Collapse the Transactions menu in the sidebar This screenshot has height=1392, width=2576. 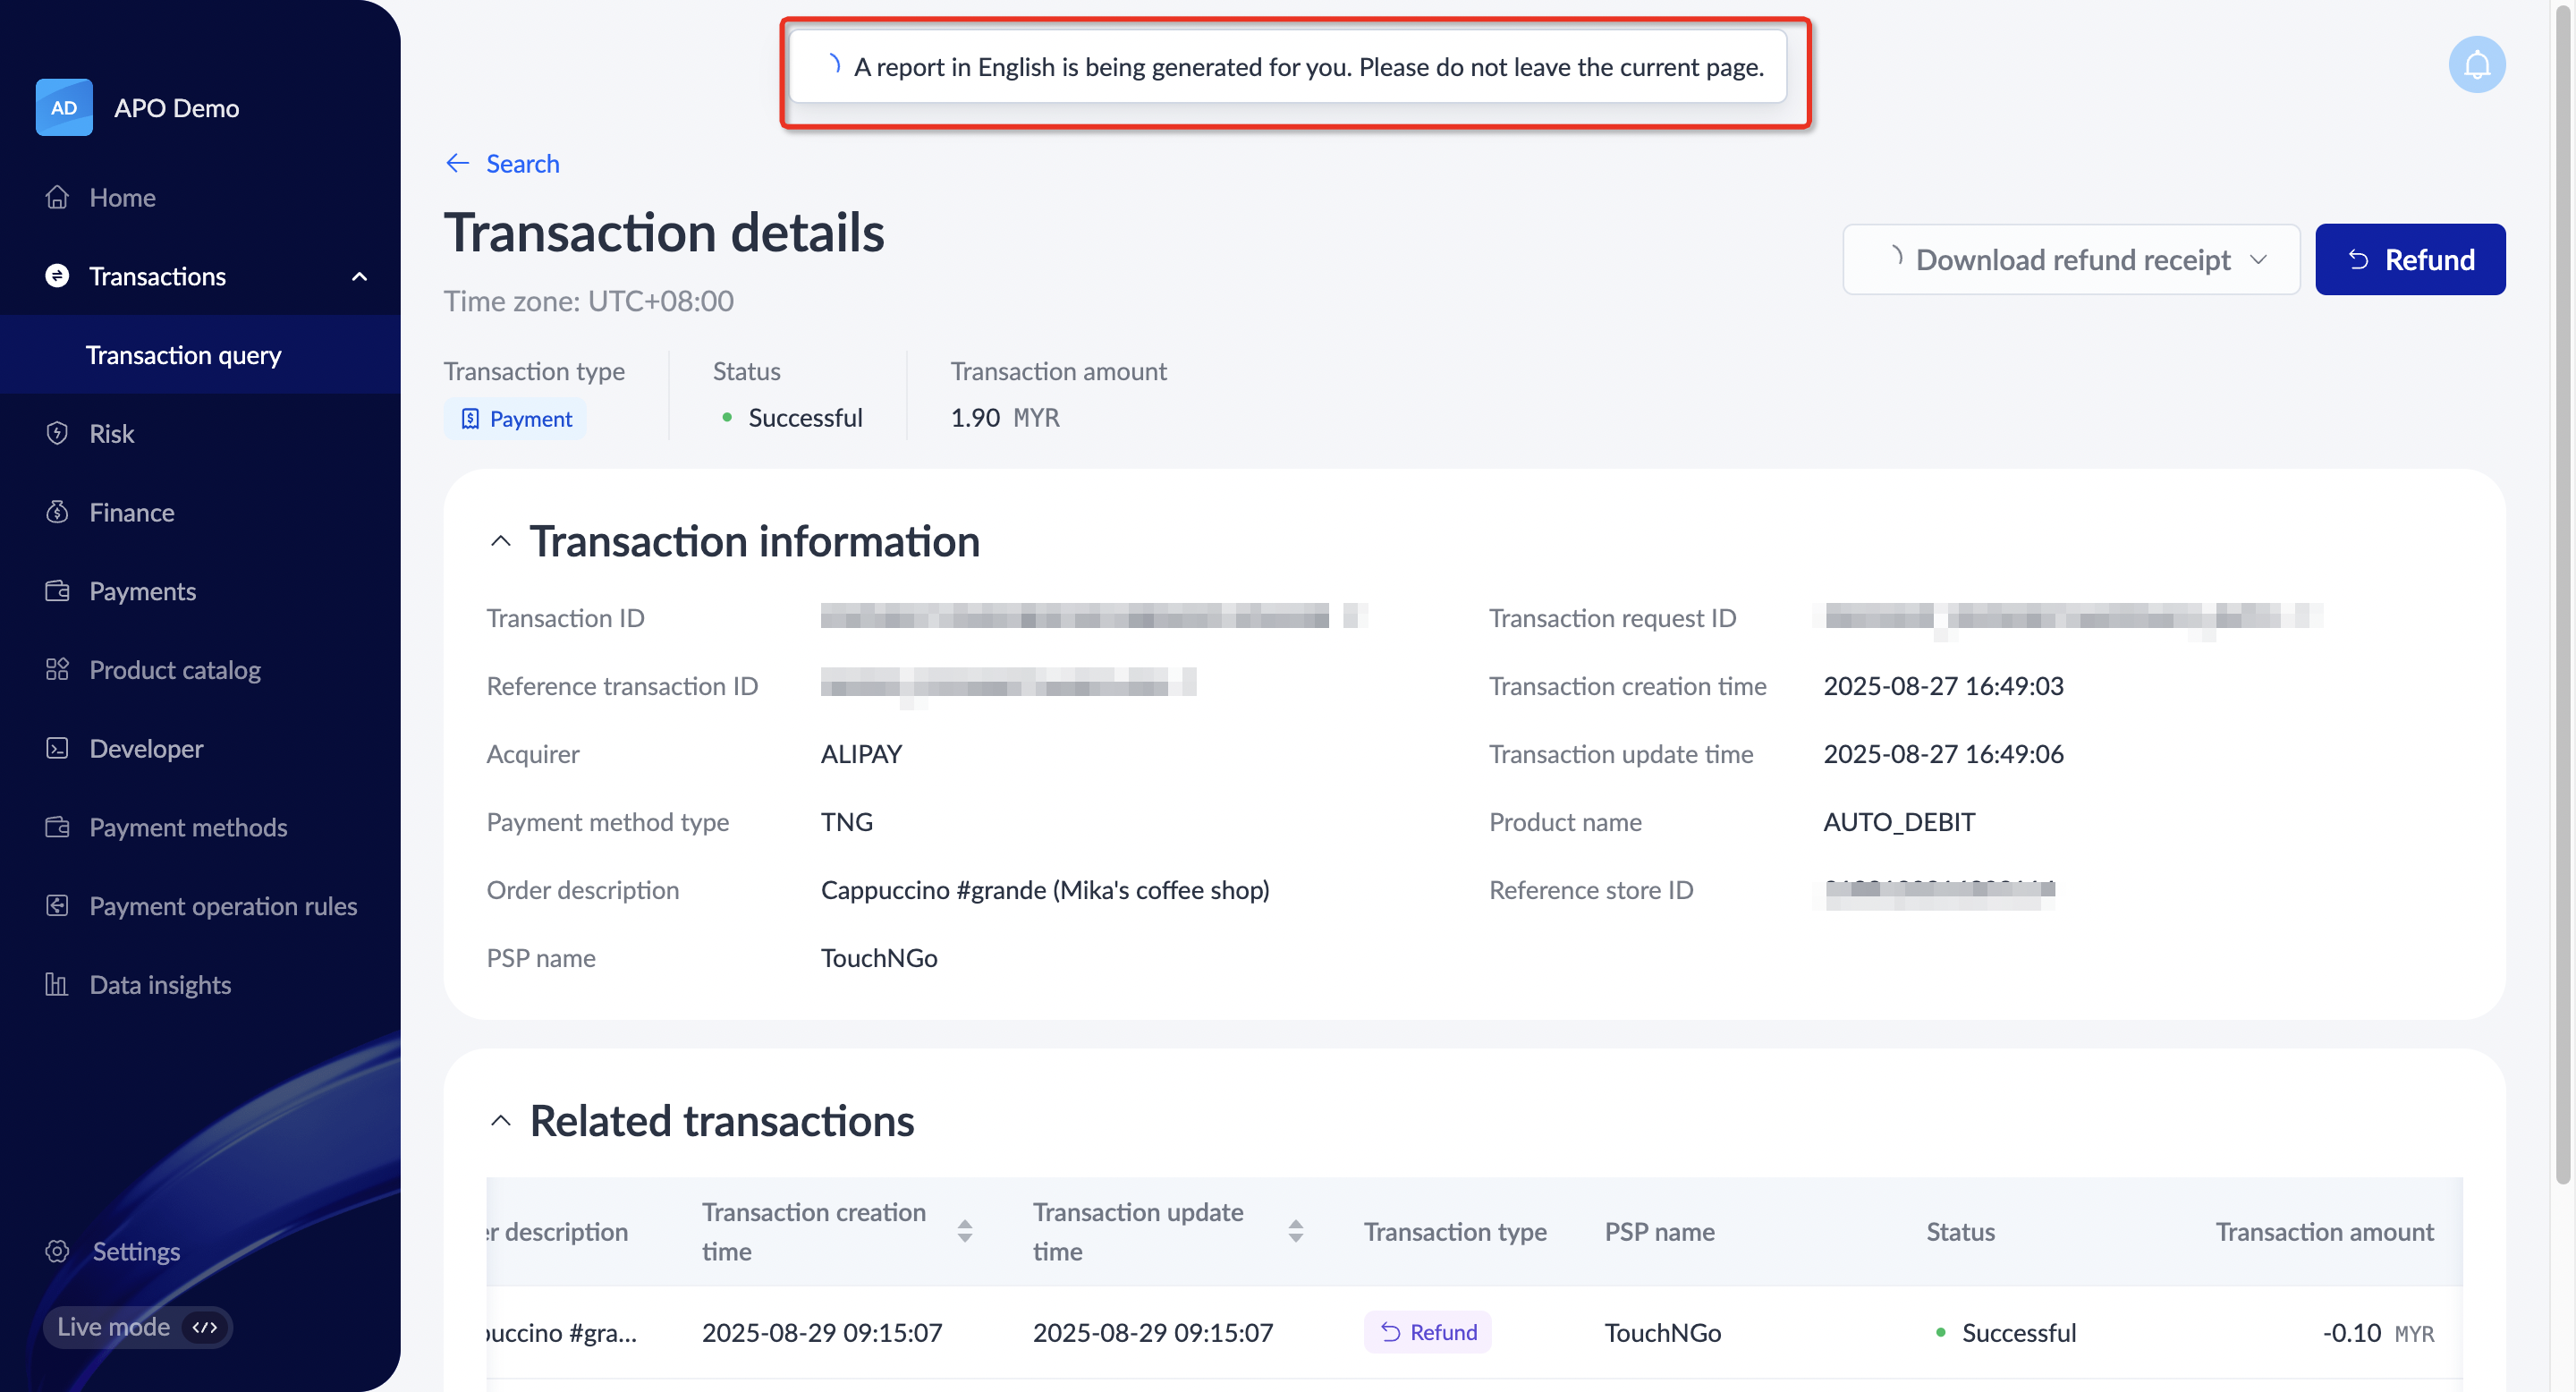tap(359, 276)
